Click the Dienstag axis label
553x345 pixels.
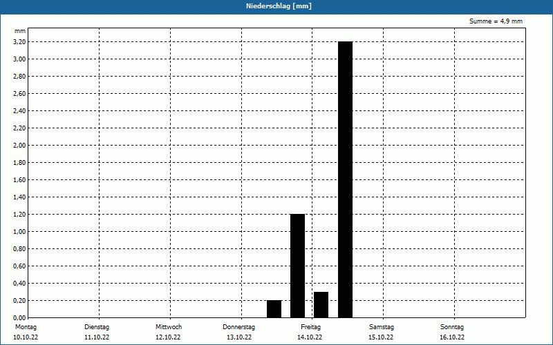(97, 327)
